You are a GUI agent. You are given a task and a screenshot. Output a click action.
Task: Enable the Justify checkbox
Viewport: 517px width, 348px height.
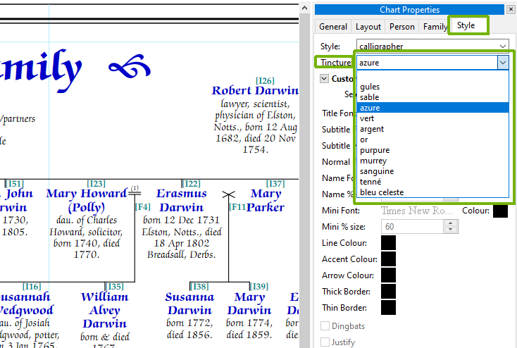325,342
